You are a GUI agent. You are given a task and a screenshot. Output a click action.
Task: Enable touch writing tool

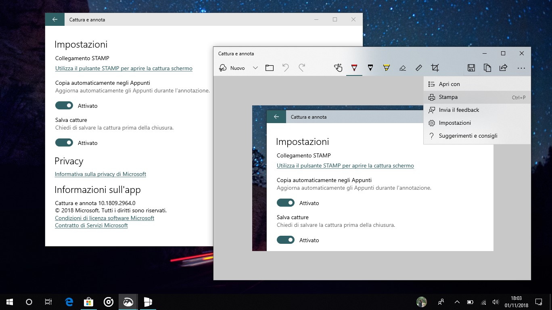(x=338, y=68)
